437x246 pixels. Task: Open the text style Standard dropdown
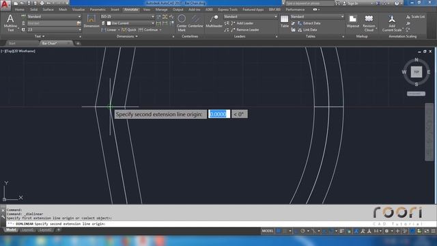tap(54, 16)
